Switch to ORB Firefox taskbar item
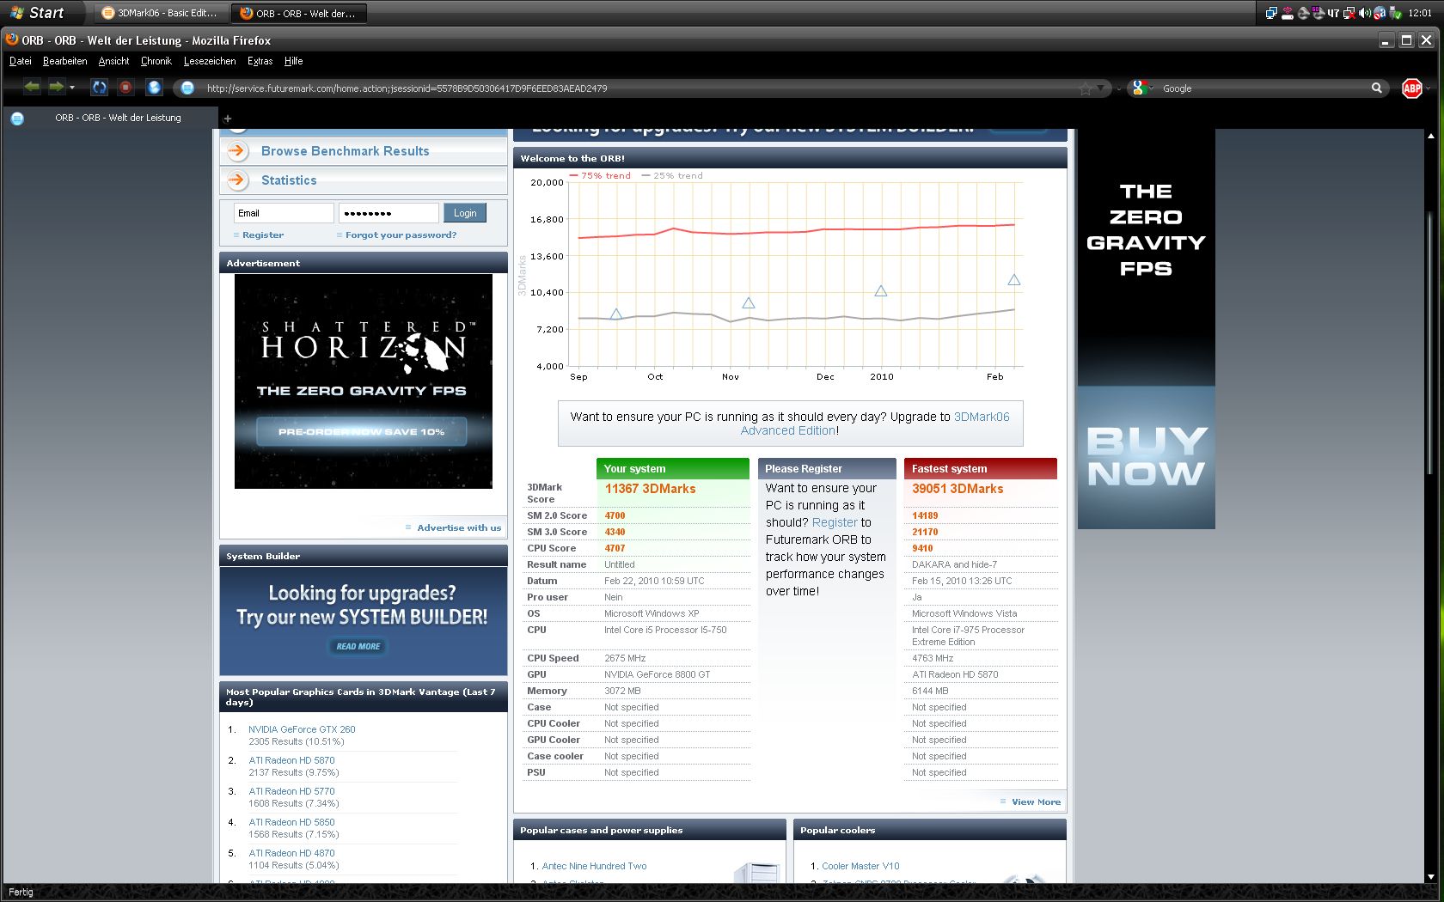The image size is (1444, 902). pos(300,13)
